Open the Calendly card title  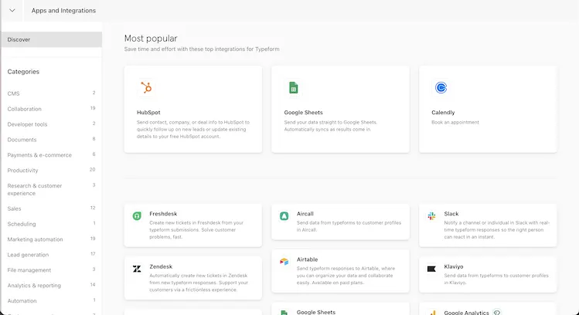443,113
